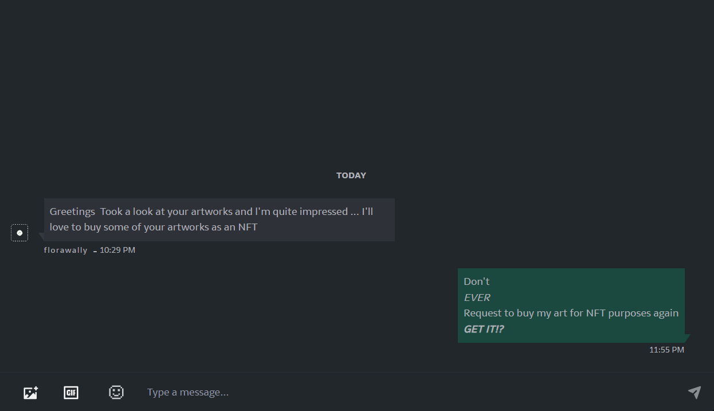Select the bold 'GET IT!?' text
The height and width of the screenshot is (411, 714).
(484, 329)
